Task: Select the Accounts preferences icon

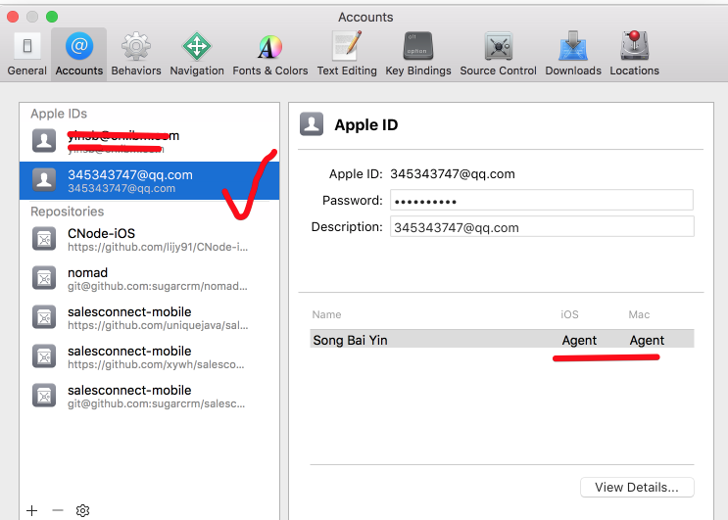Action: pyautogui.click(x=79, y=54)
